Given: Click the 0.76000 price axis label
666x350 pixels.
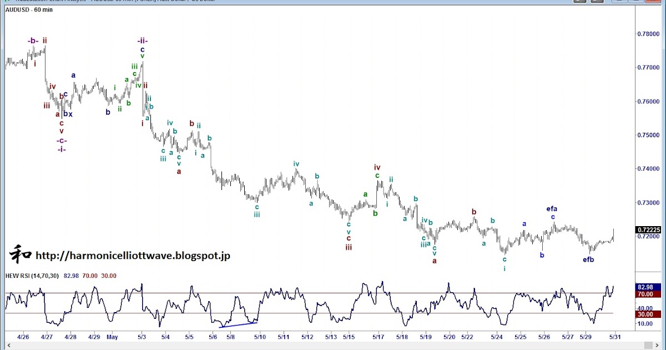Looking at the screenshot, I should 647,101.
